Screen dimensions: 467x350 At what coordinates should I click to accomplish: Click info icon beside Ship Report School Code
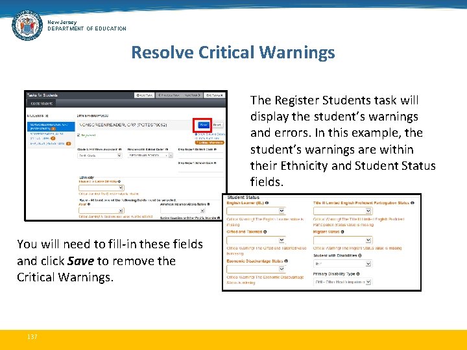(x=215, y=163)
